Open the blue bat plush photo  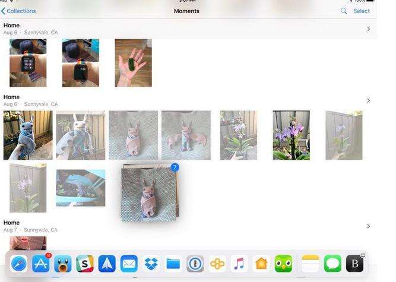tap(28, 135)
